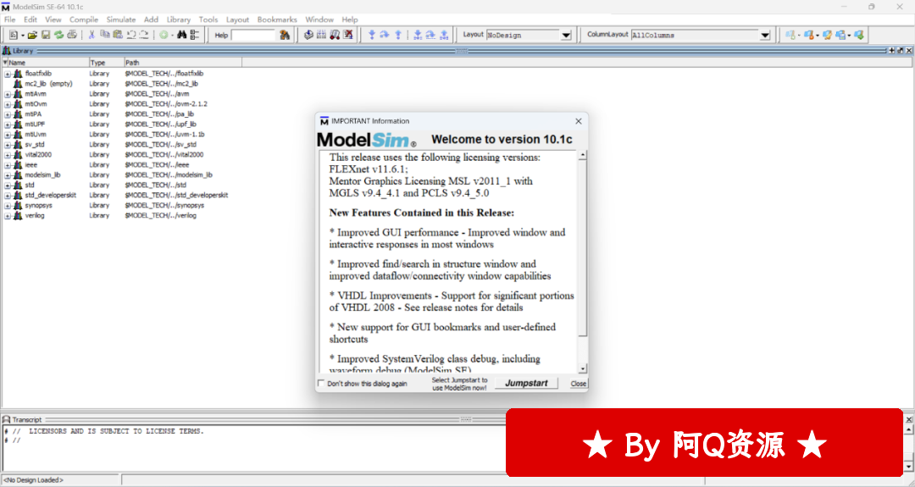Click the Compile All toolbar icon

[x=322, y=35]
